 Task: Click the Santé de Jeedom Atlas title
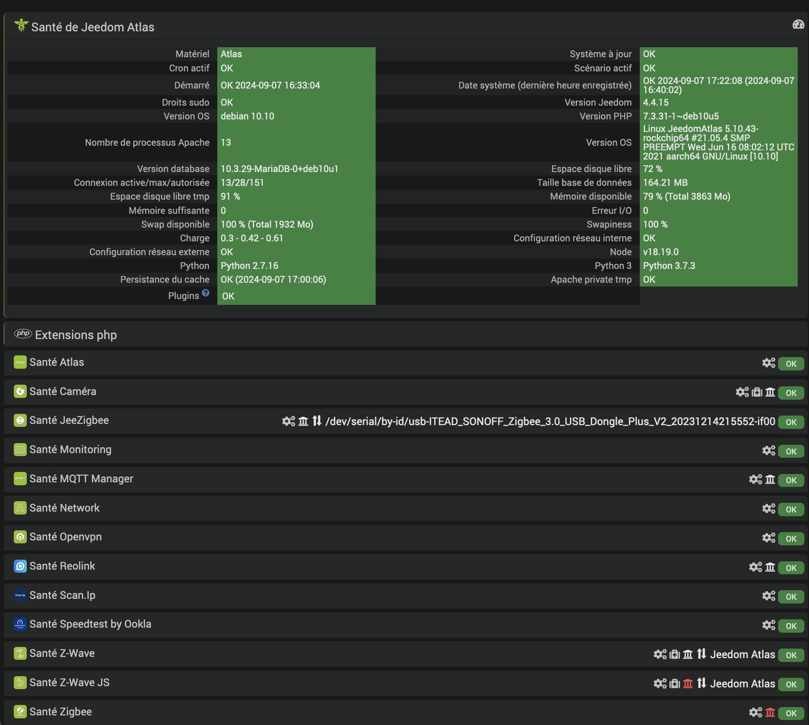(92, 27)
